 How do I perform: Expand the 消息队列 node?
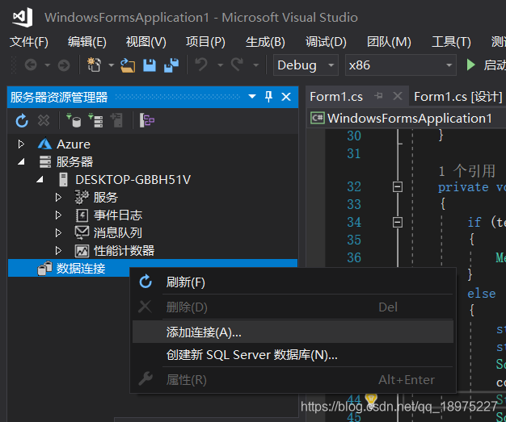tap(58, 232)
